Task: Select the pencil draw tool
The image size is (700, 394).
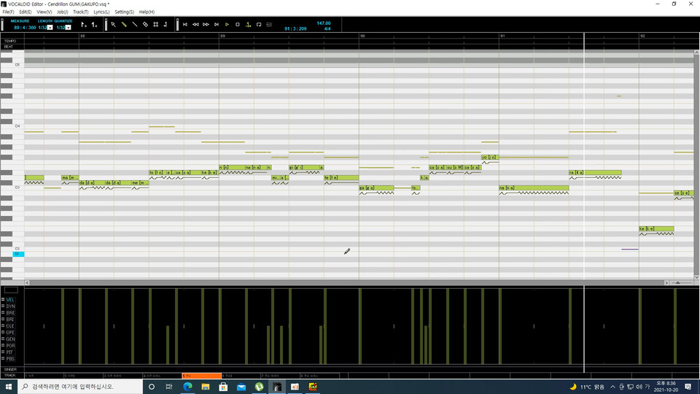Action: point(124,25)
